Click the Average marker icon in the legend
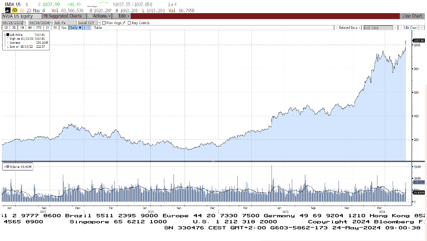 tap(7, 43)
